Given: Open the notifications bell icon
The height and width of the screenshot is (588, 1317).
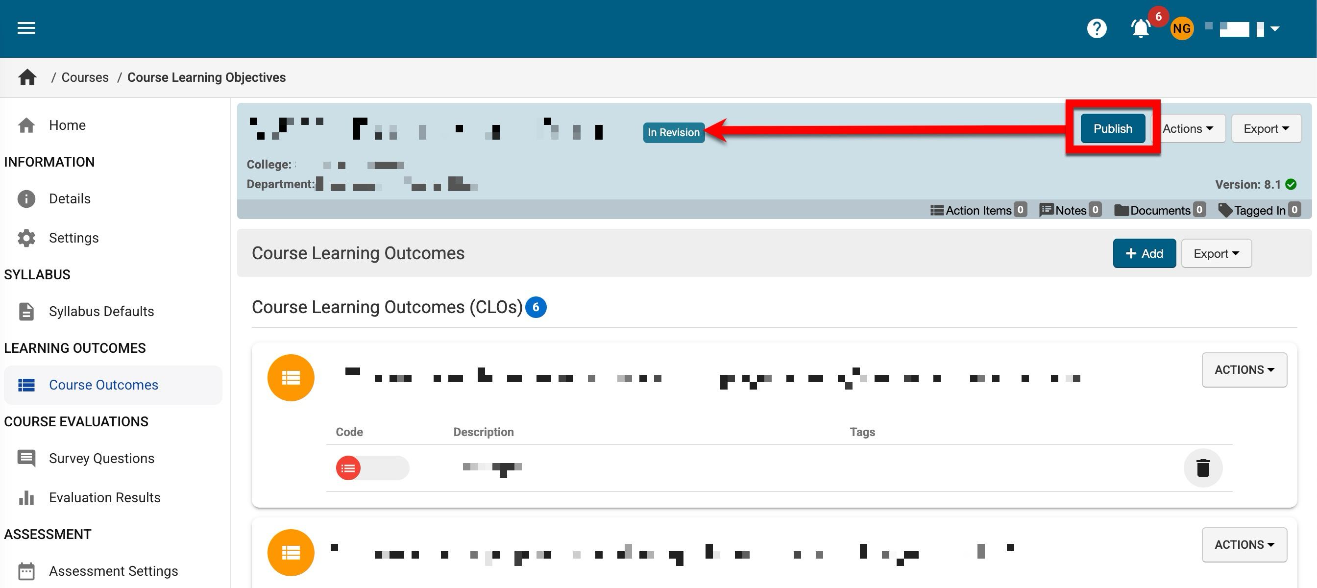Looking at the screenshot, I should (1140, 28).
